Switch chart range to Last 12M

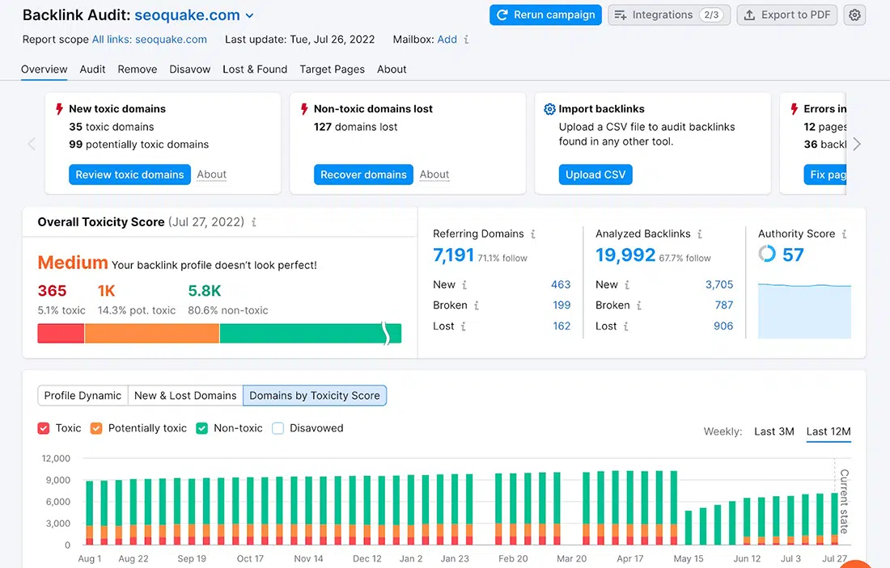(829, 431)
